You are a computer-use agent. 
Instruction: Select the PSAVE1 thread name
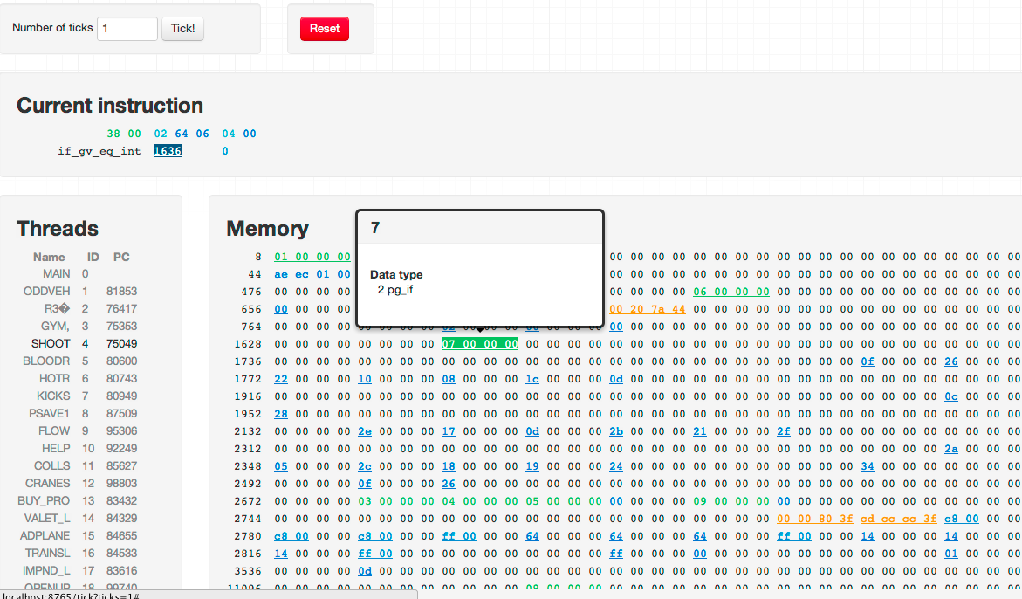tap(49, 413)
